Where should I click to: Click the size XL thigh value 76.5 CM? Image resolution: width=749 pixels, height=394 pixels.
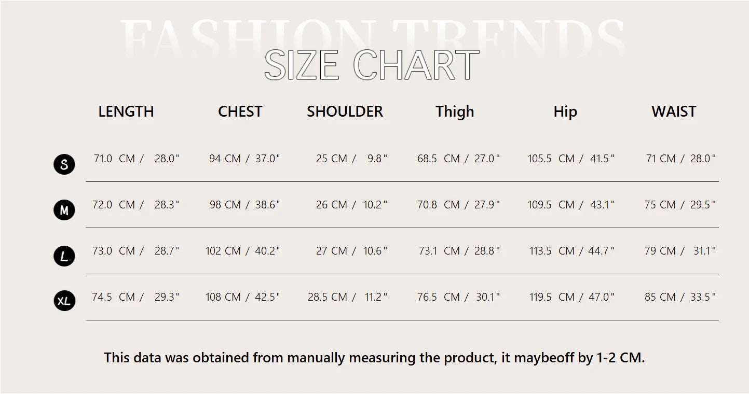tap(439, 297)
